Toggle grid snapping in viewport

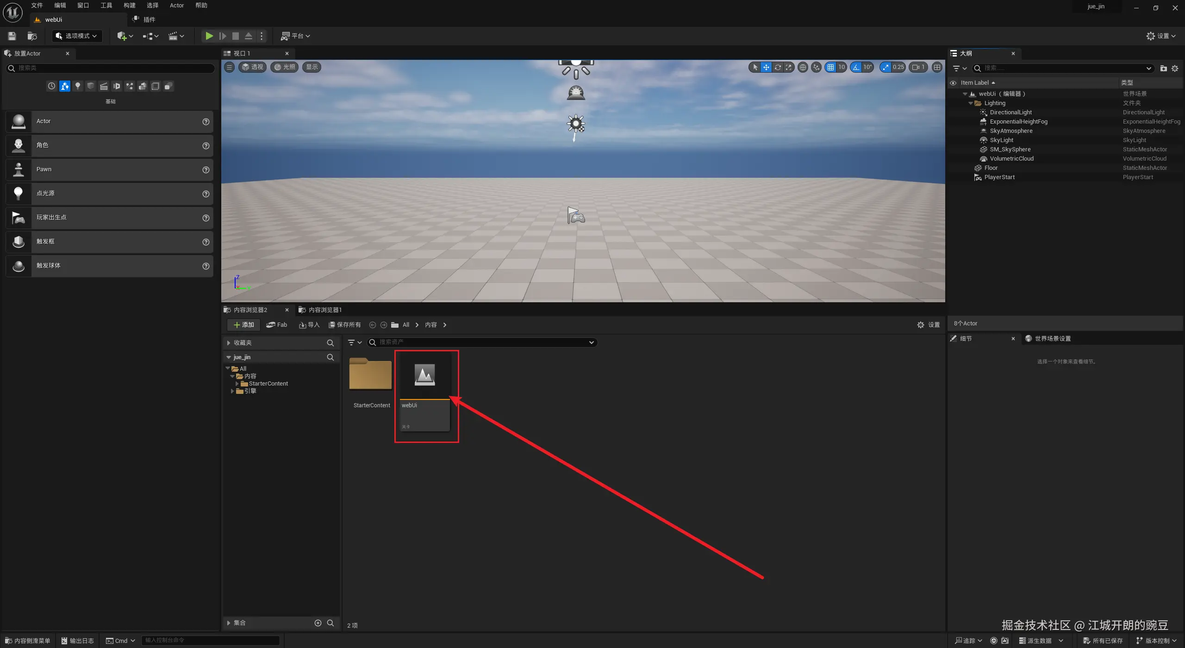click(x=831, y=67)
